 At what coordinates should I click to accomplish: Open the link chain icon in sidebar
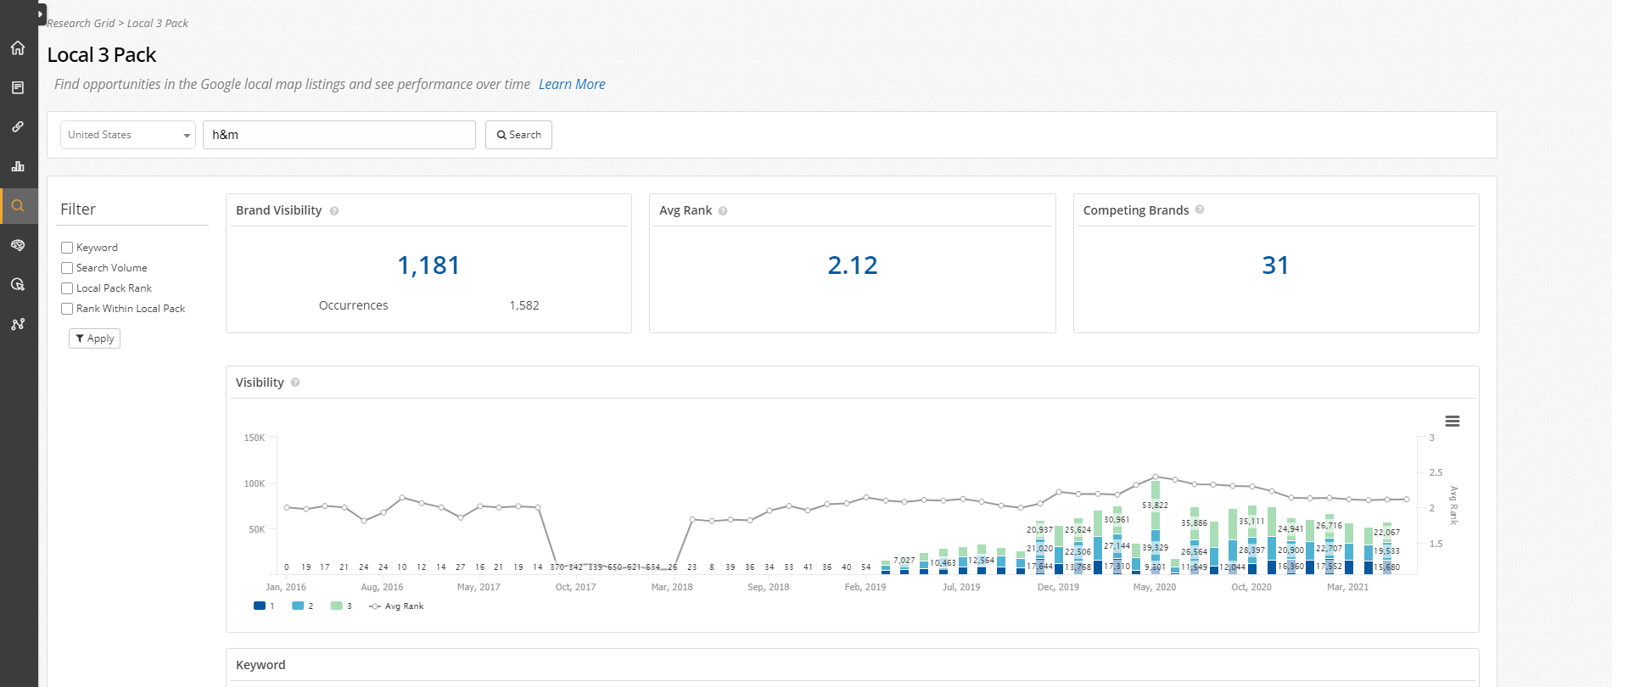[18, 127]
